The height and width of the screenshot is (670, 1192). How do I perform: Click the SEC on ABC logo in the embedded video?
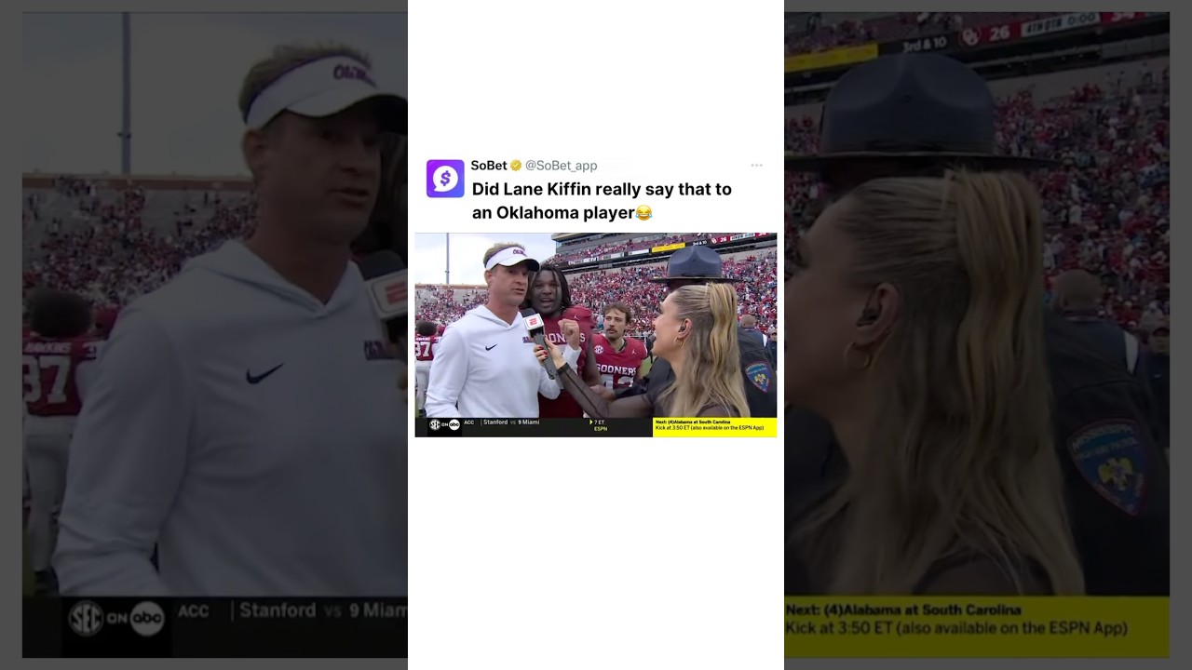[444, 424]
